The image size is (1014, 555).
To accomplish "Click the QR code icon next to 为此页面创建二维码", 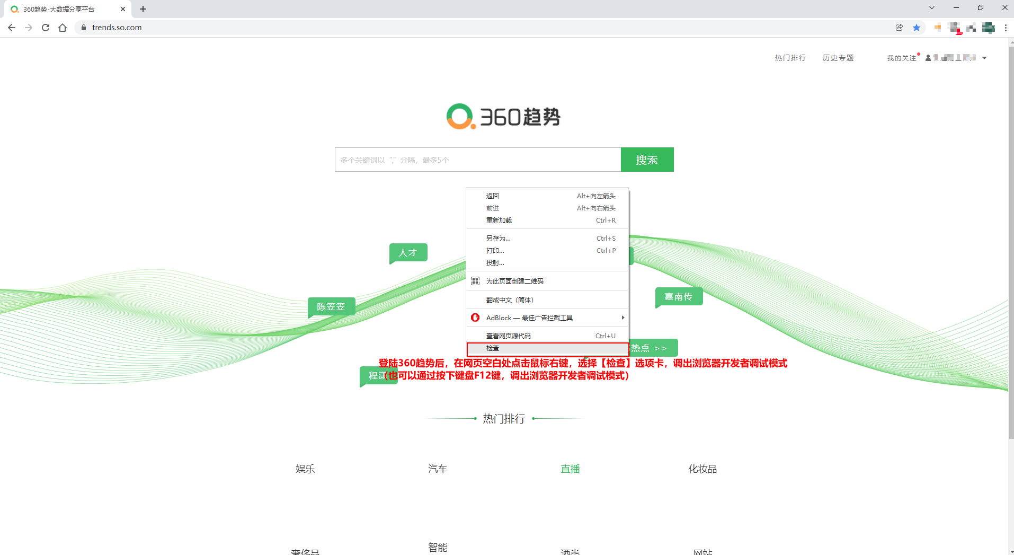I will tap(475, 281).
